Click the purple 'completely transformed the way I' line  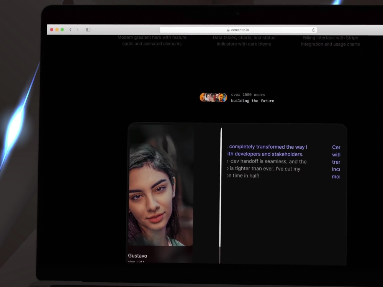(x=267, y=147)
